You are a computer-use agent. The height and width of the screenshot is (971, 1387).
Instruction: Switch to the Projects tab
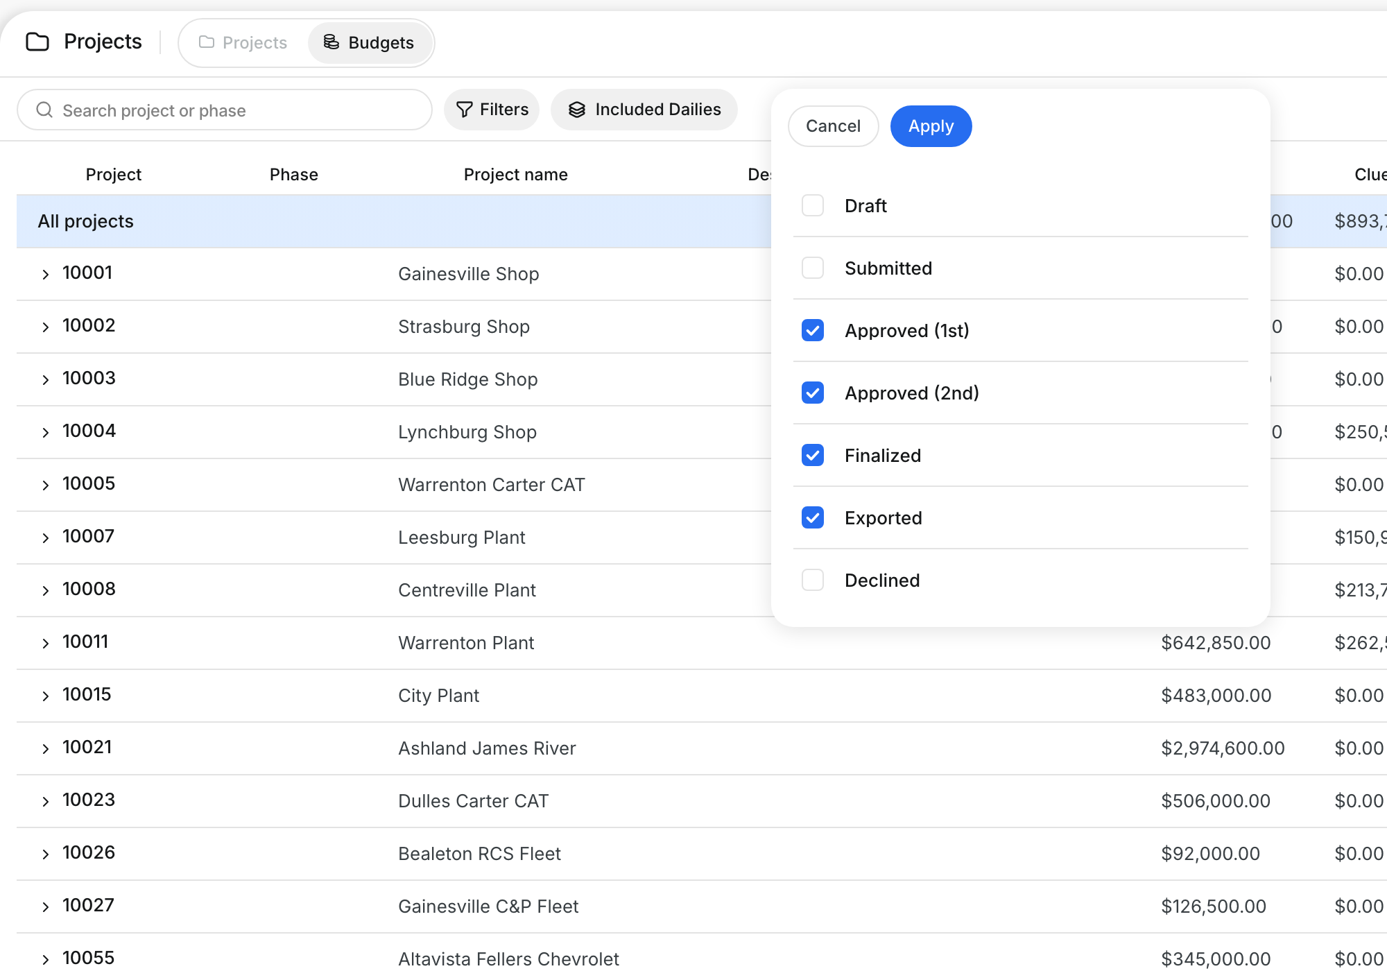[243, 42]
